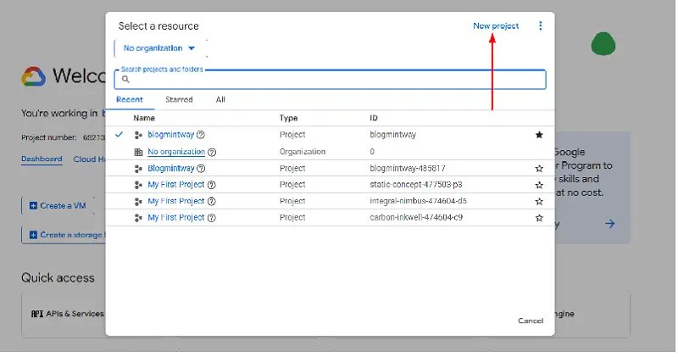Open help icon for carbon-inkwell project row

[x=211, y=218]
